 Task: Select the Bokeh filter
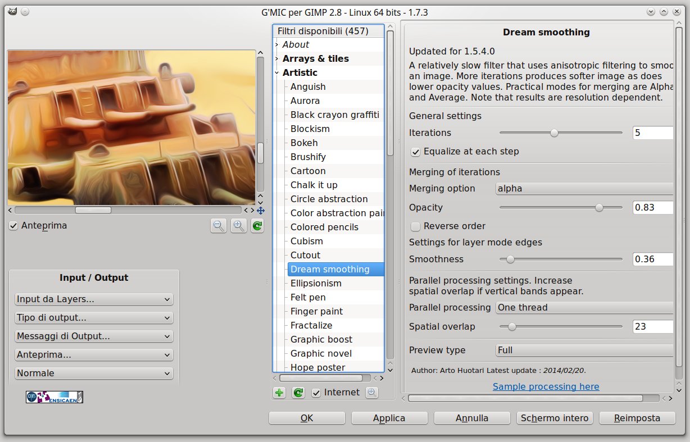304,143
